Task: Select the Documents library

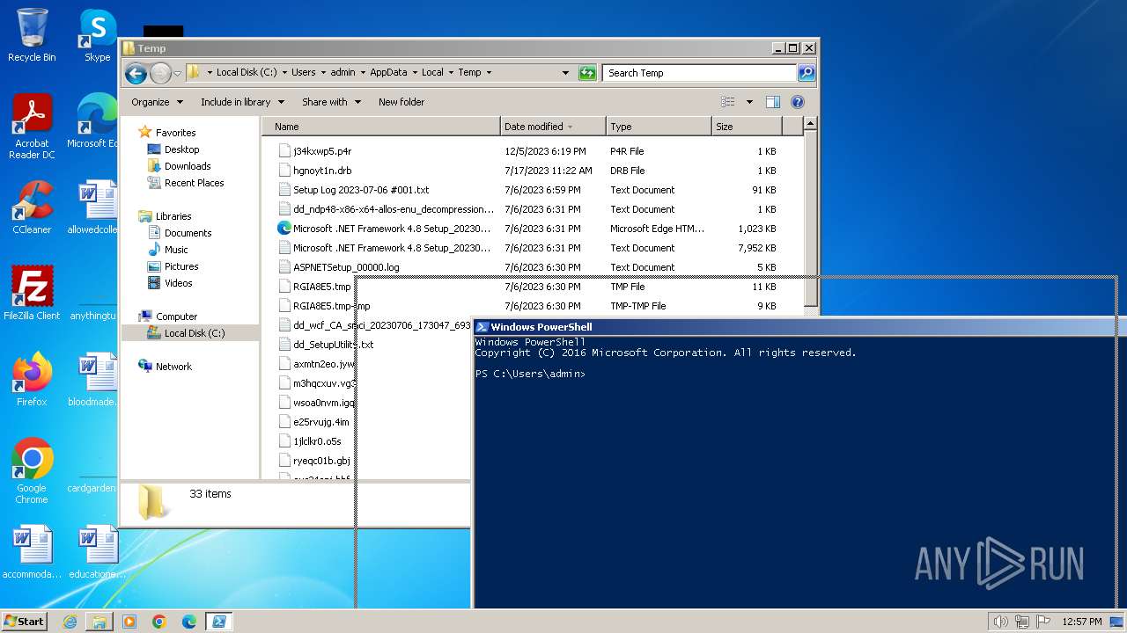Action: [188, 233]
